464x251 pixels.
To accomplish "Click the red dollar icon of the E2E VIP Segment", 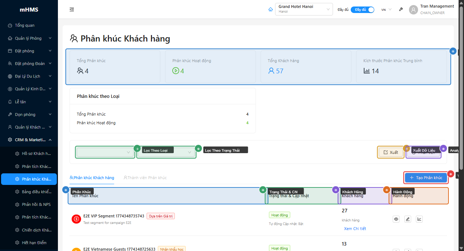I will [x=76, y=219].
